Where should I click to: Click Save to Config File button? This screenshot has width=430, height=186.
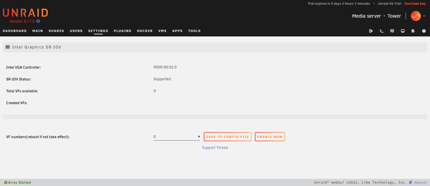click(x=227, y=137)
